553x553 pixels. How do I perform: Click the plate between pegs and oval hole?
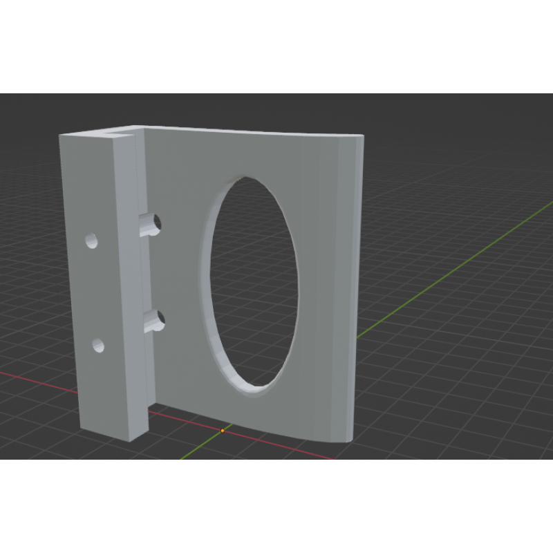point(183,276)
